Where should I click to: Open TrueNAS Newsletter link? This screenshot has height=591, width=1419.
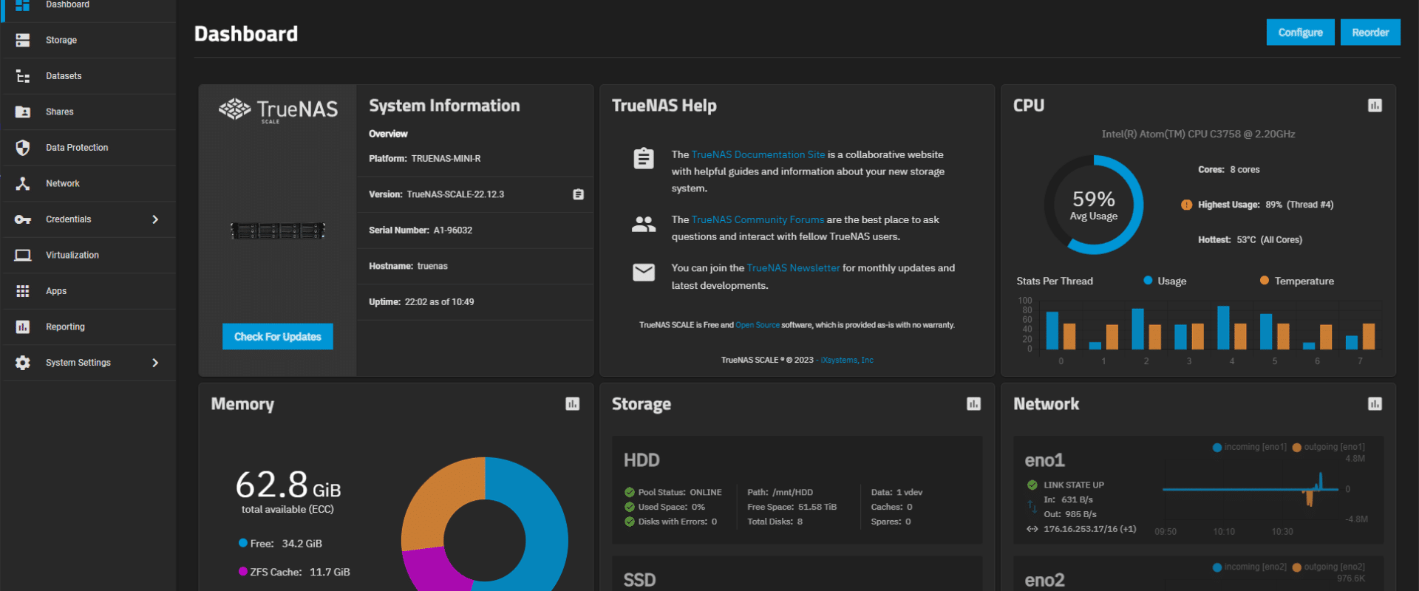793,268
